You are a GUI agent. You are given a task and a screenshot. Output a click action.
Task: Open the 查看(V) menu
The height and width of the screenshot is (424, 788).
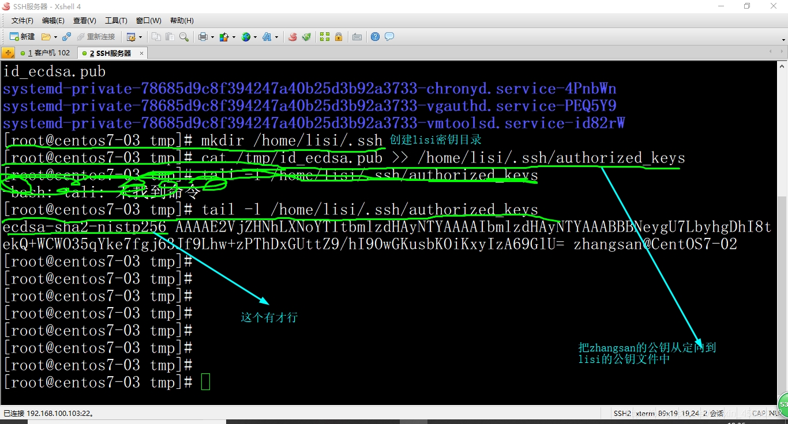coord(84,21)
